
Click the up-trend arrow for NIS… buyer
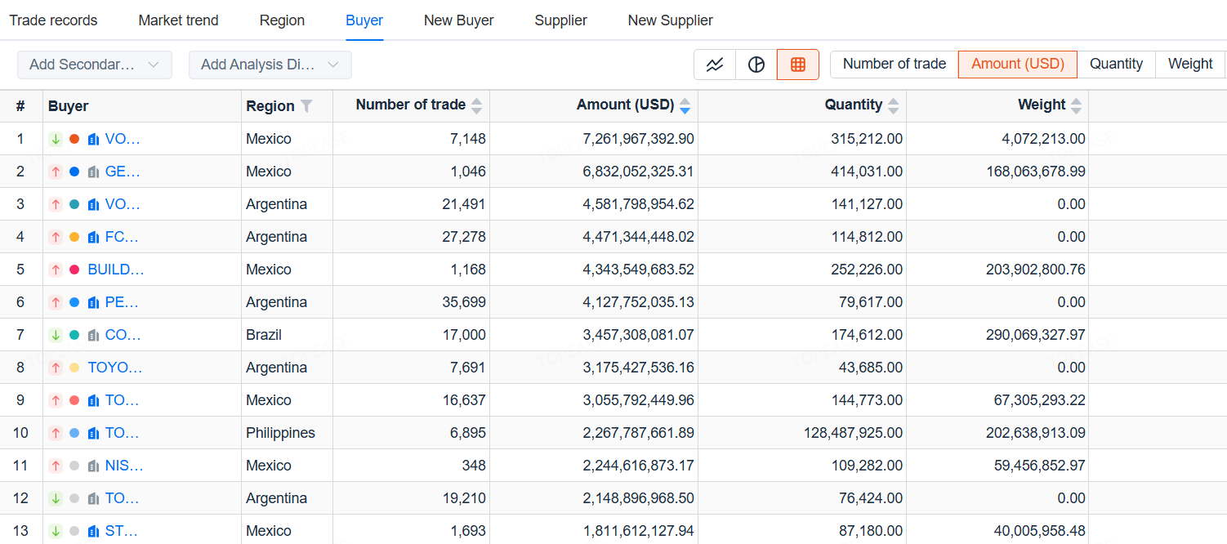pos(56,466)
